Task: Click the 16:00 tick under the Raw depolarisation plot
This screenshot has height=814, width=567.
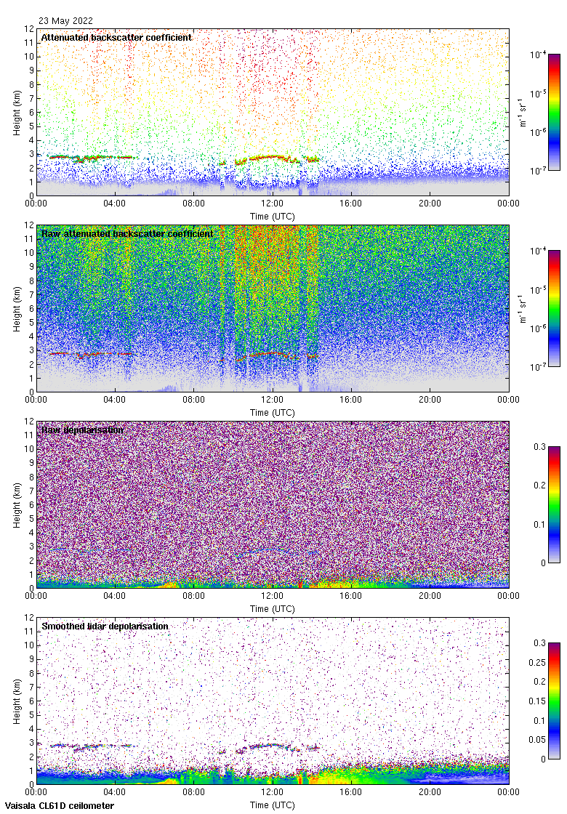Action: point(351,596)
